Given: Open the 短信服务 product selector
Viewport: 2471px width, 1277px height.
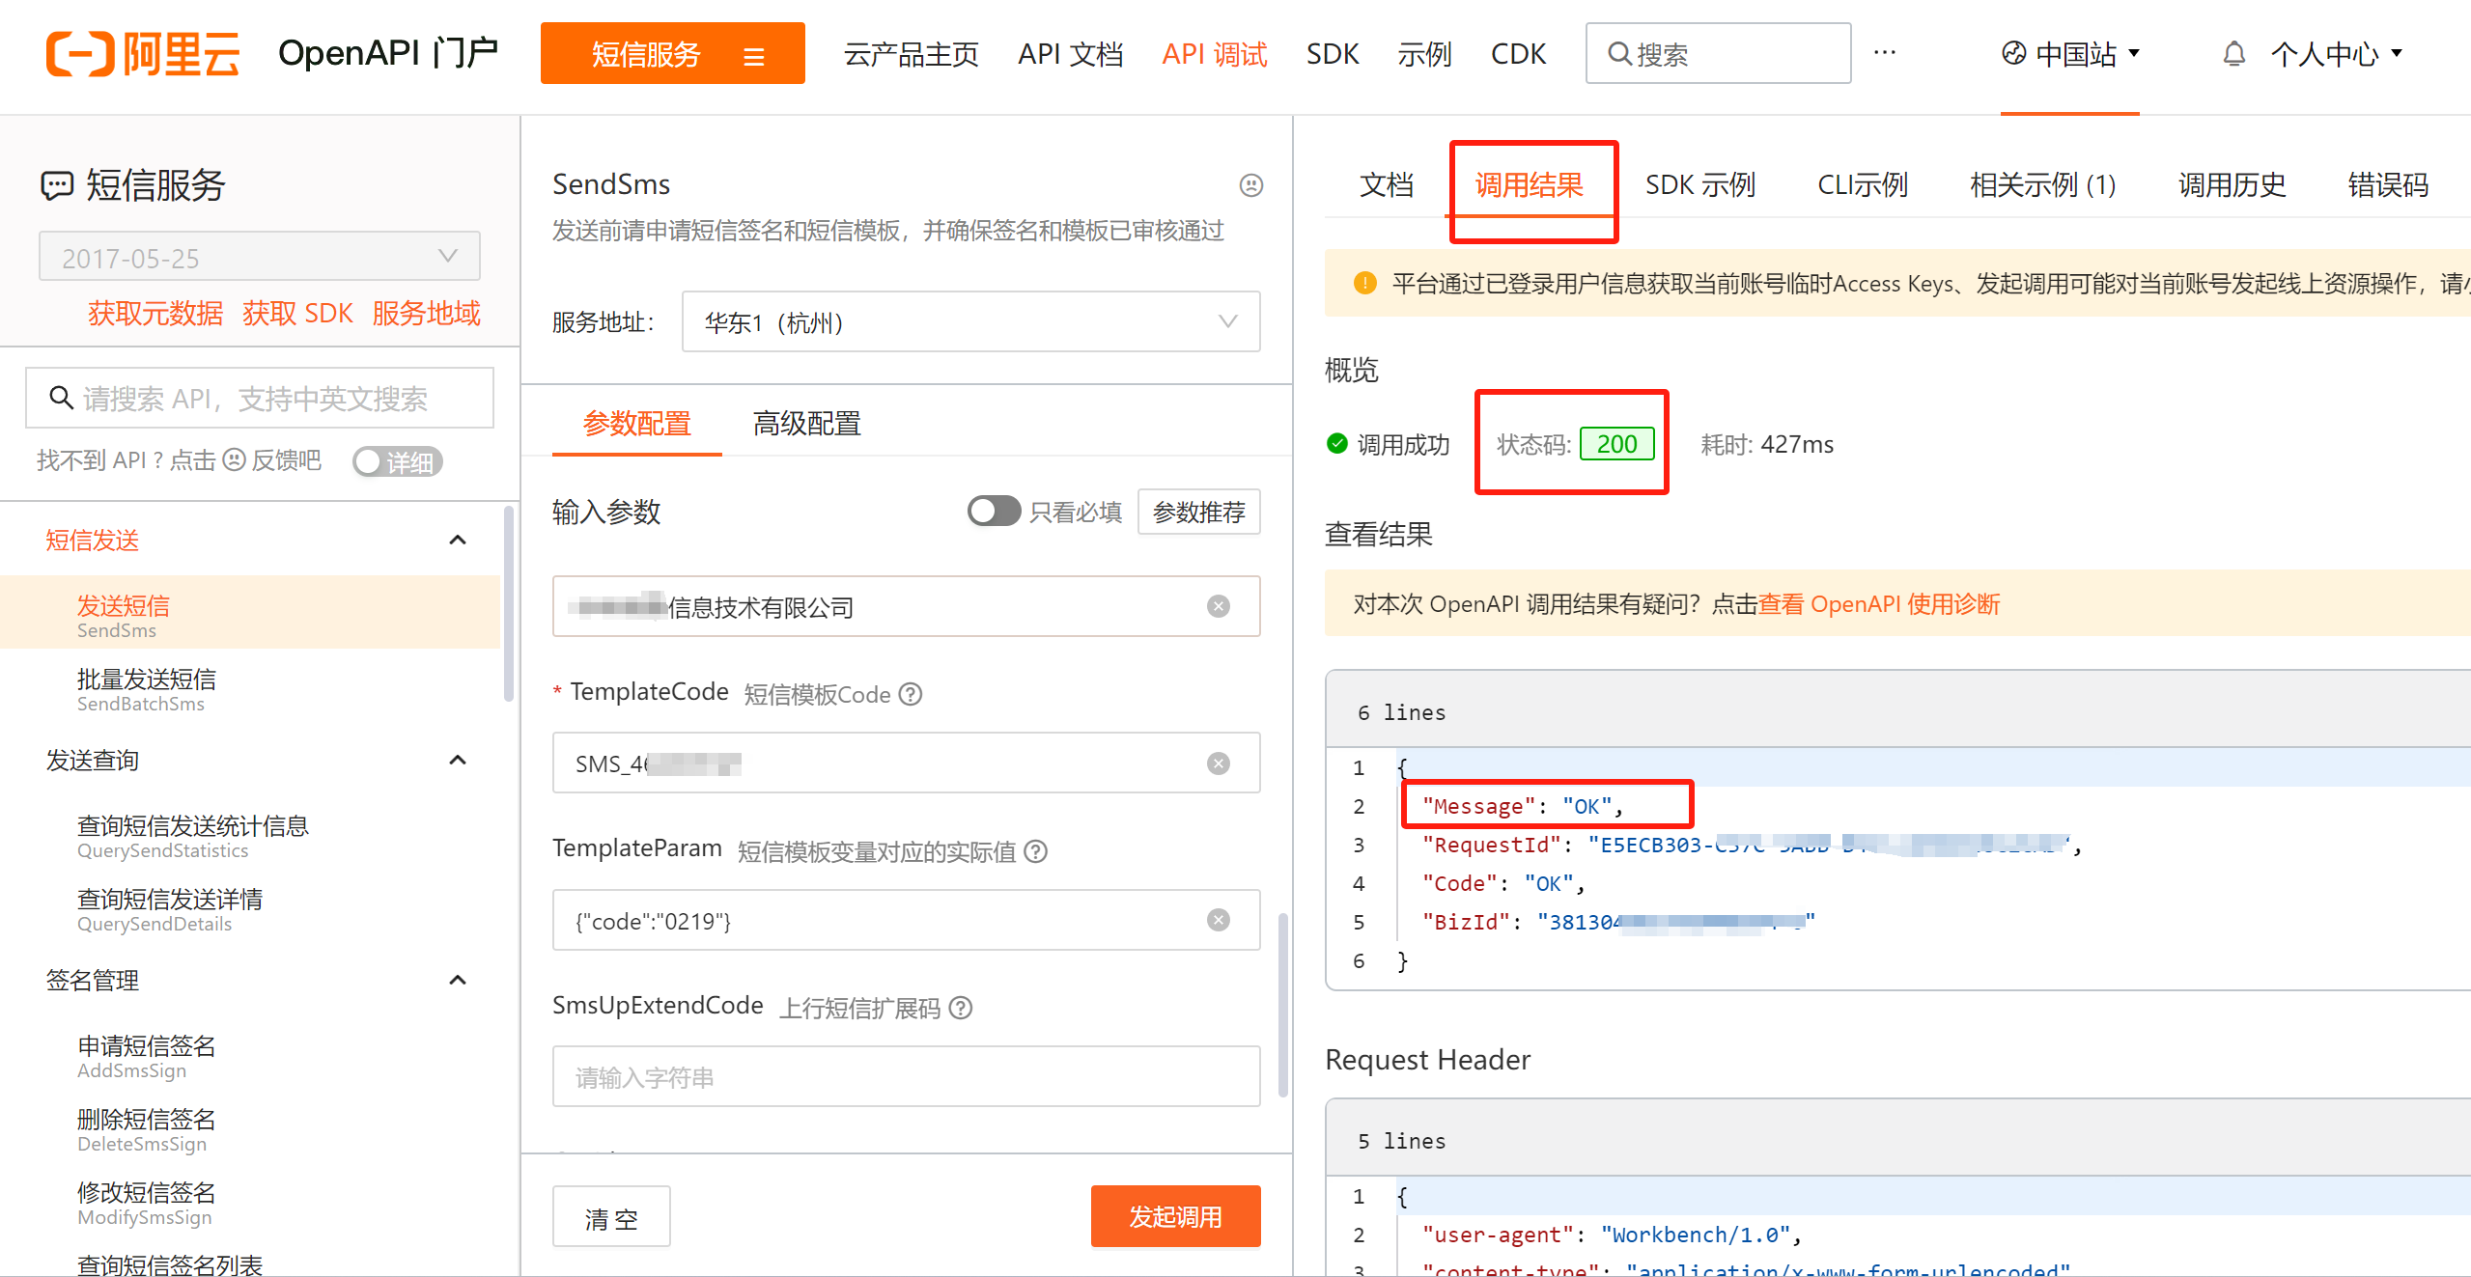Looking at the screenshot, I should point(672,53).
